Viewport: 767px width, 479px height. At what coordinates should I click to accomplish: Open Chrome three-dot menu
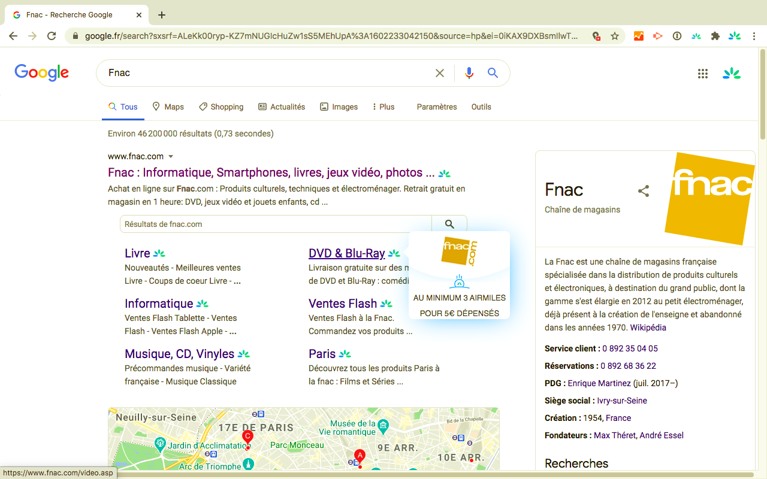click(754, 36)
